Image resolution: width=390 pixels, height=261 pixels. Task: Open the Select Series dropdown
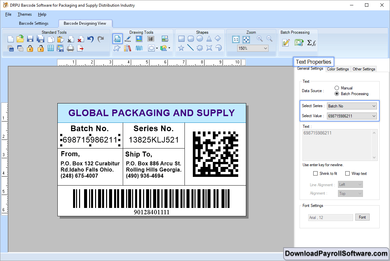tap(352, 106)
